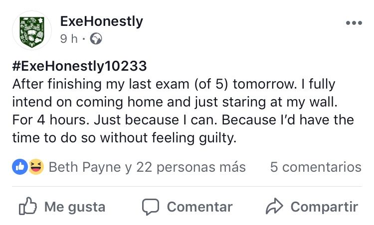Toggle the Me gusta like button
The image size is (374, 225).
point(62,207)
